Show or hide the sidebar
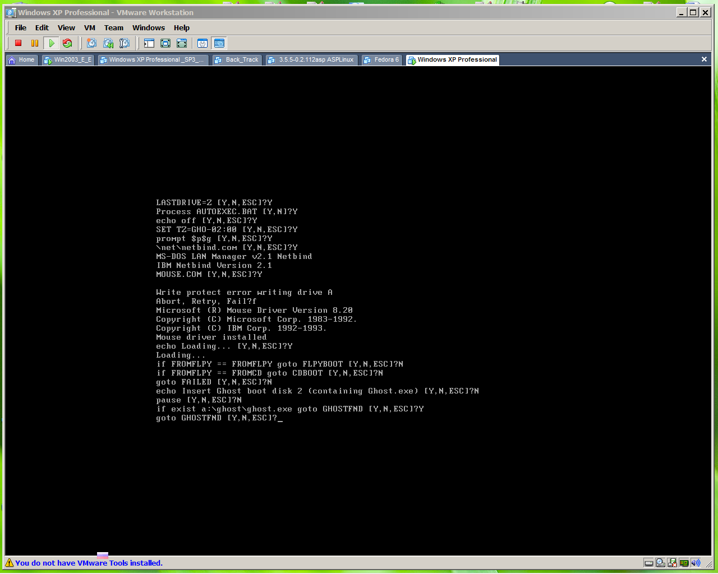This screenshot has height=574, width=718. [149, 43]
